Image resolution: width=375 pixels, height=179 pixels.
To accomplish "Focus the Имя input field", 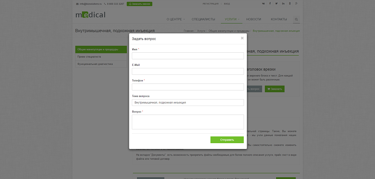I will point(188,56).
